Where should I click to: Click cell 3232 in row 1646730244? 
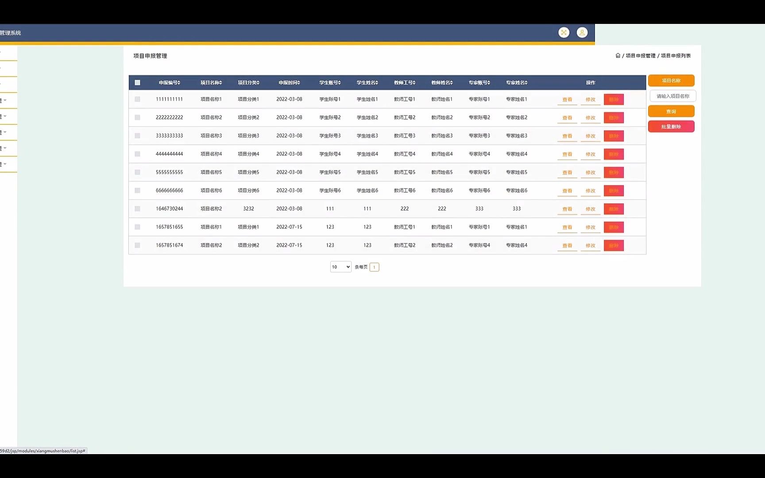coord(248,208)
